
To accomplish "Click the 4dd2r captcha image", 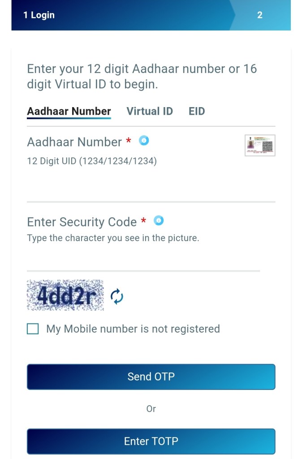I will point(65,295).
